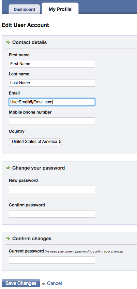
Task: Cancel editing the user account
Action: pyautogui.click(x=54, y=283)
